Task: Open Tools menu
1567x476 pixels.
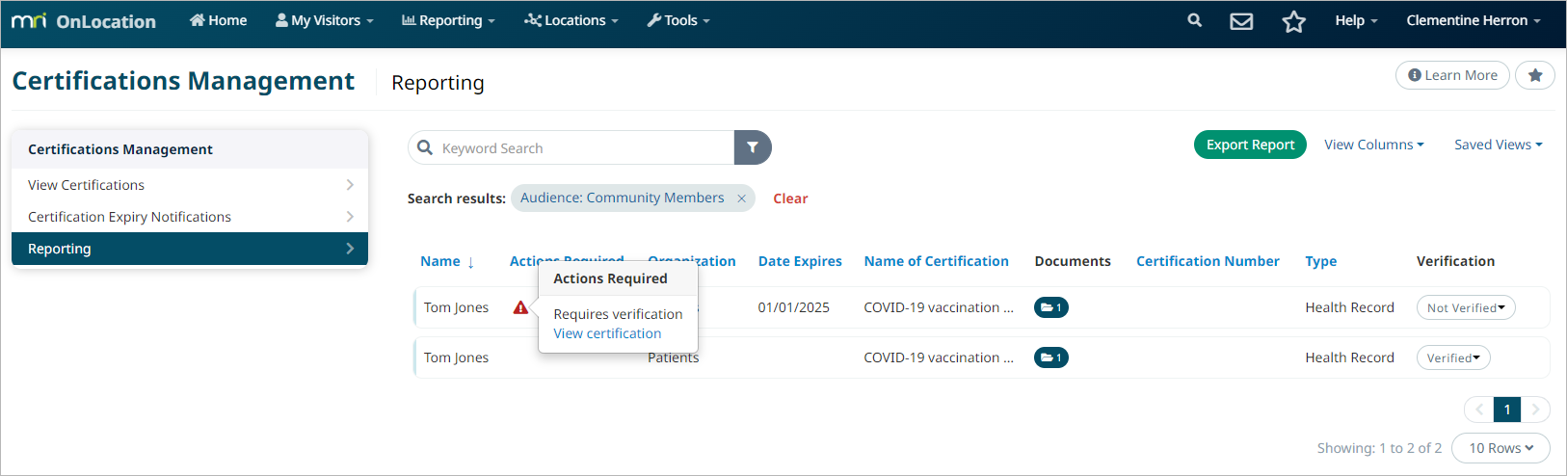Action: tap(678, 20)
